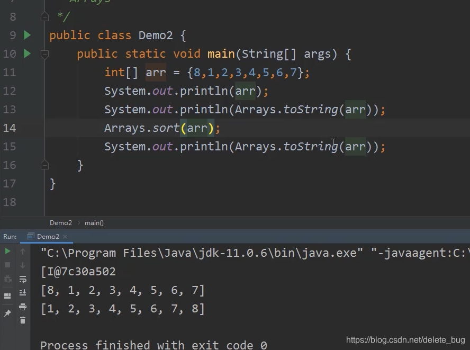
Task: Jump up the console stack trace
Action: 23,252
